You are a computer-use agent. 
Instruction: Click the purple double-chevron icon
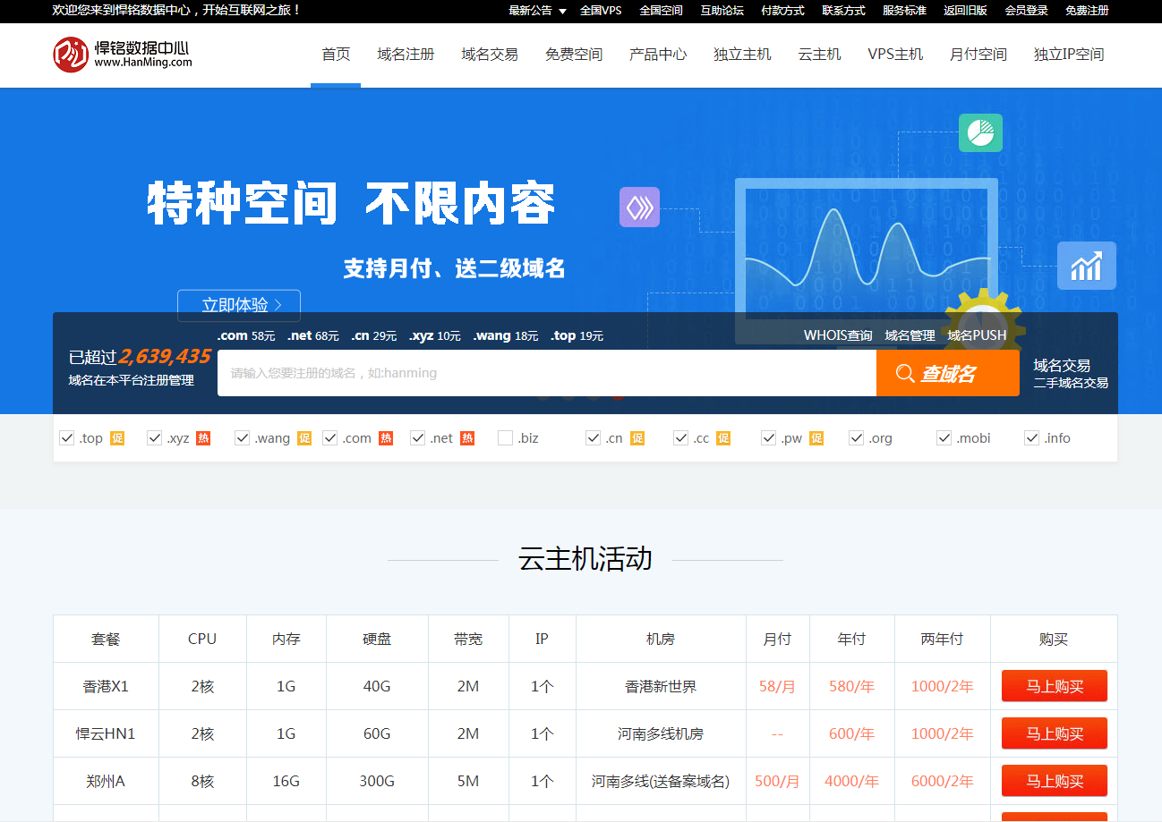pos(639,207)
